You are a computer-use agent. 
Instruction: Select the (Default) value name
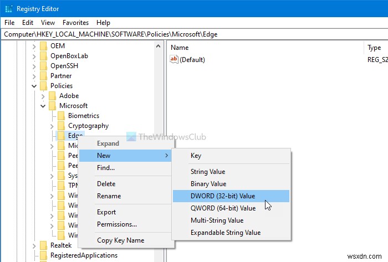click(192, 60)
